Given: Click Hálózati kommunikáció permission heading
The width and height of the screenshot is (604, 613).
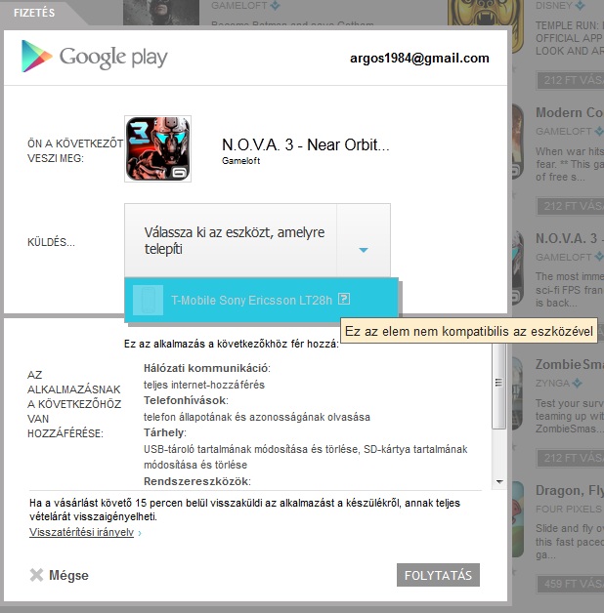Looking at the screenshot, I should (206, 368).
